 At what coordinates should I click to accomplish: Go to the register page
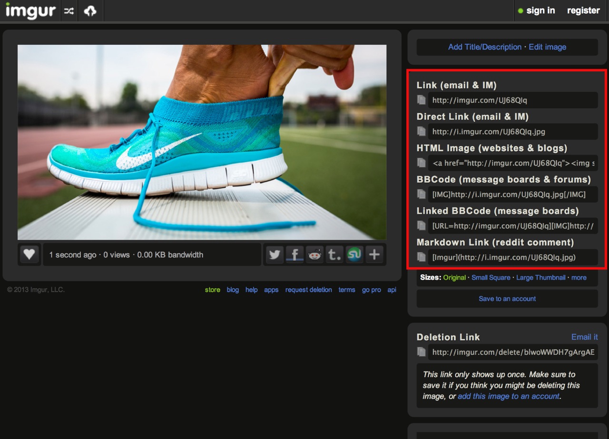[x=583, y=10]
